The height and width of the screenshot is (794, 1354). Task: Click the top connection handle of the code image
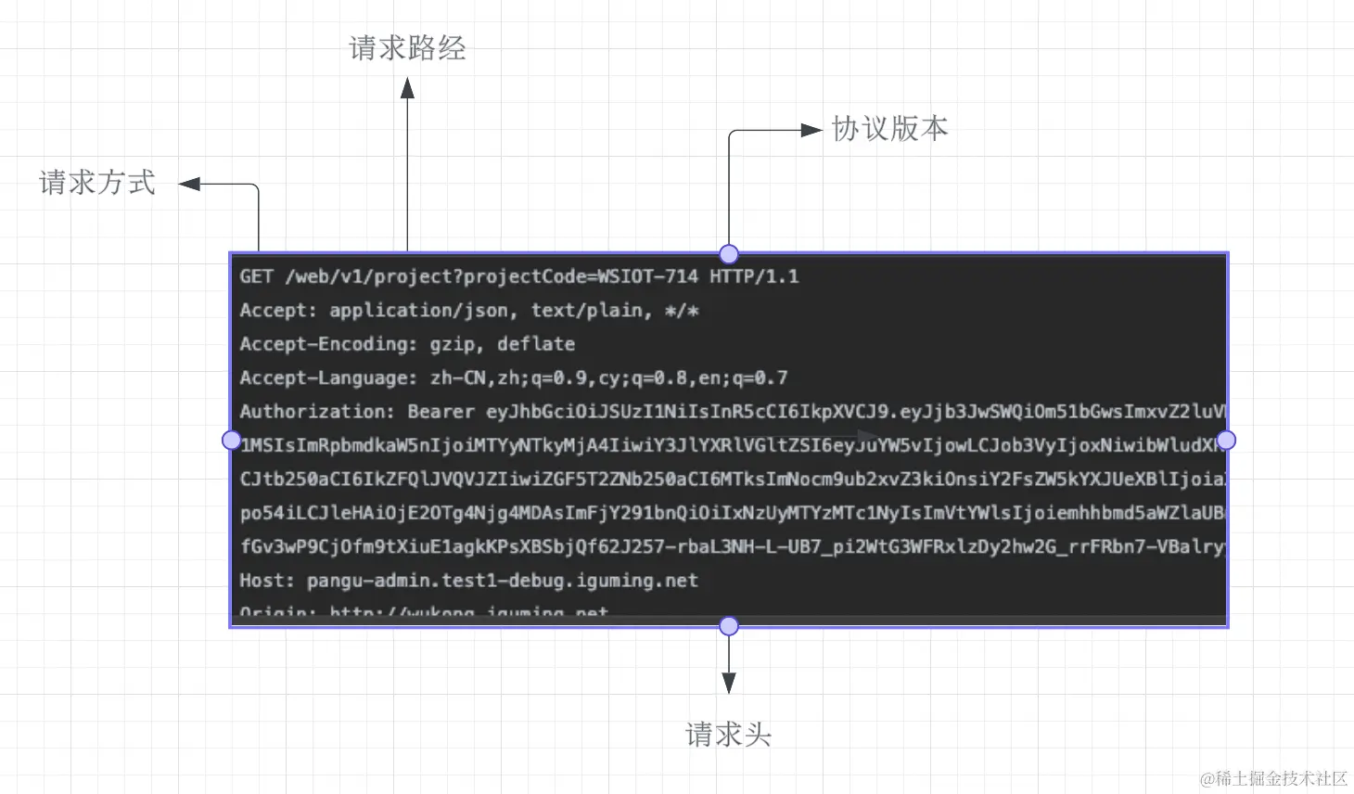(x=729, y=254)
